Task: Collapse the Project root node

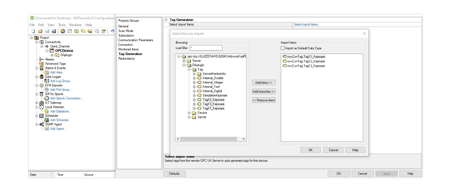Action: 32,38
